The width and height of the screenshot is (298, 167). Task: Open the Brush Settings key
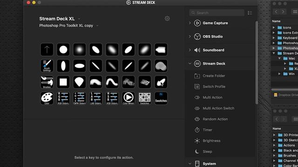[x=47, y=66]
